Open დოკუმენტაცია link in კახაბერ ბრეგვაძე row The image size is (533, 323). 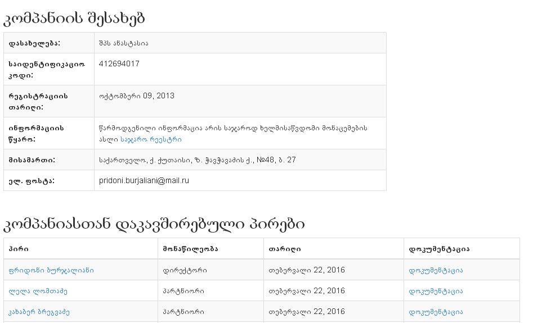point(436,312)
